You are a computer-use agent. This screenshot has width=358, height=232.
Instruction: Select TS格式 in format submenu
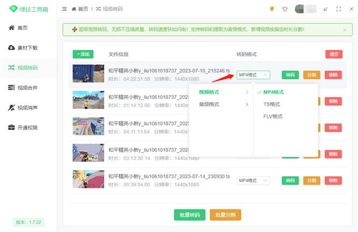click(271, 104)
